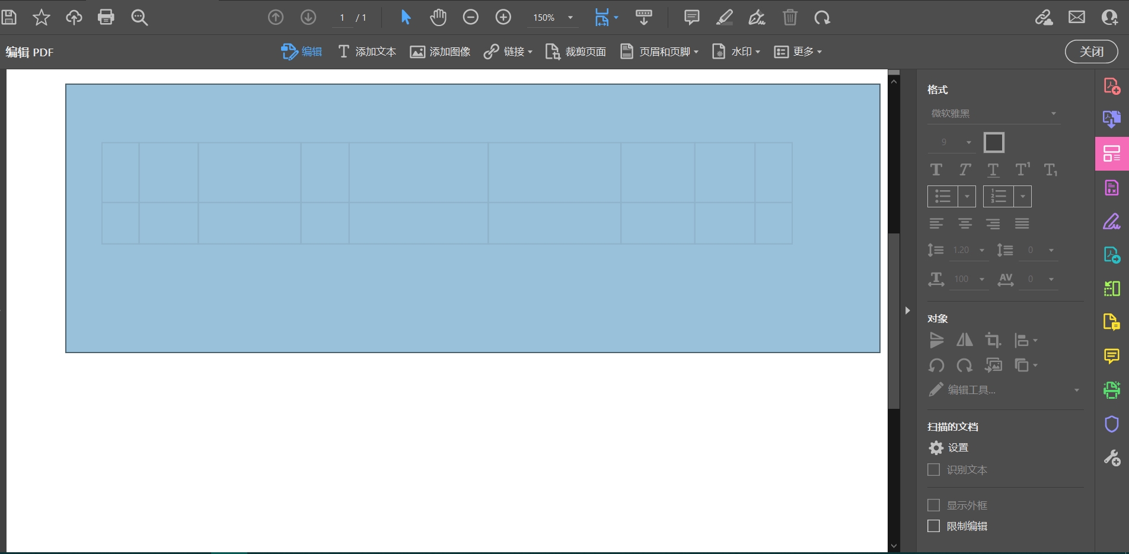Viewport: 1129px width, 554px height.
Task: Add document to starred favorites
Action: tap(41, 17)
